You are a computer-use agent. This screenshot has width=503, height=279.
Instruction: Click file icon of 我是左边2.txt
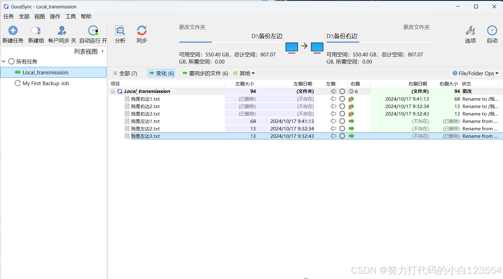click(x=127, y=129)
